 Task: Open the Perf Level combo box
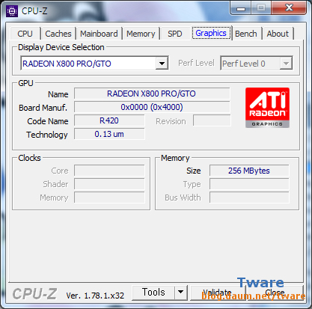pyautogui.click(x=257, y=64)
